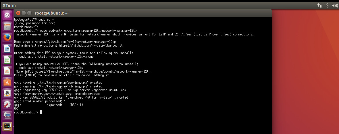Open the Ubuntu Dash search
This screenshot has width=339, height=134.
tap(7, 15)
